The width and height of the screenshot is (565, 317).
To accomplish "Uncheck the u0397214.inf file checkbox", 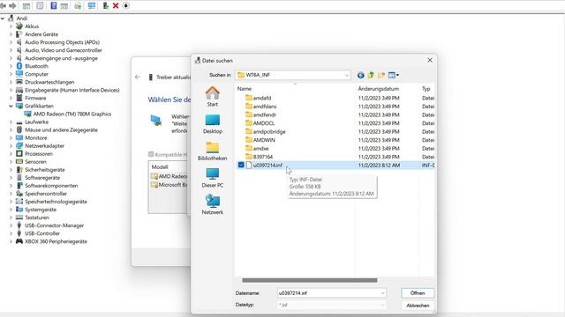I will click(x=241, y=165).
